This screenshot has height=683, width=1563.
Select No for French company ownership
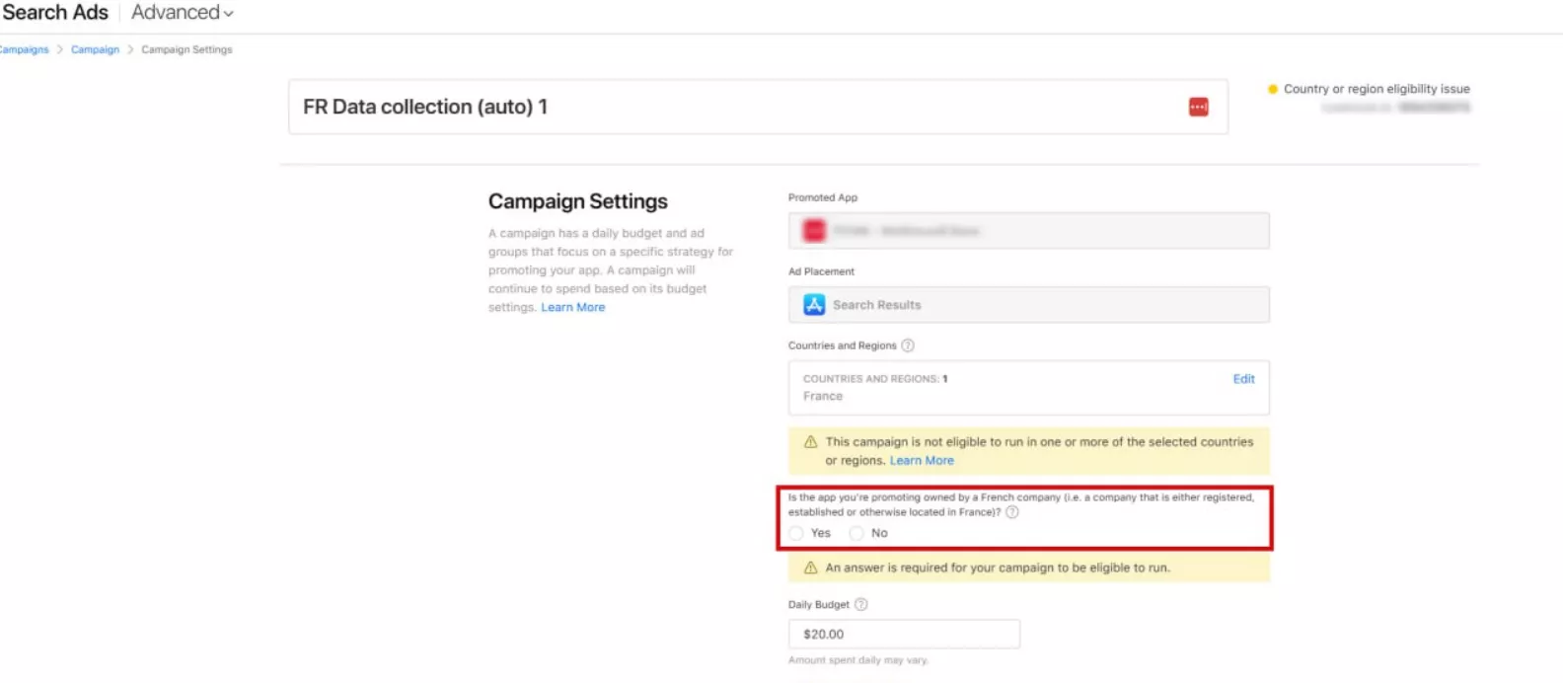tap(856, 533)
